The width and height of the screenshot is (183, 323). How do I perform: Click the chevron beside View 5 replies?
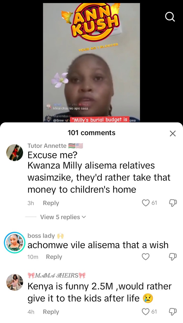(x=83, y=217)
